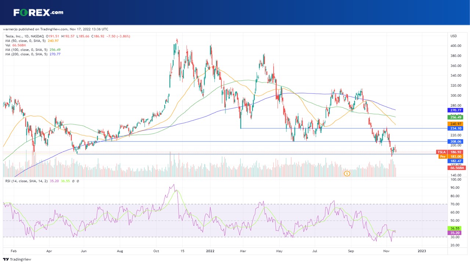Click the 270.77 blue MA price label
This screenshot has height=264, width=470.
pyautogui.click(x=455, y=110)
